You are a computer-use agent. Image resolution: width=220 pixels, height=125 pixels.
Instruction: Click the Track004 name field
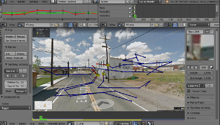[x=195, y=32]
